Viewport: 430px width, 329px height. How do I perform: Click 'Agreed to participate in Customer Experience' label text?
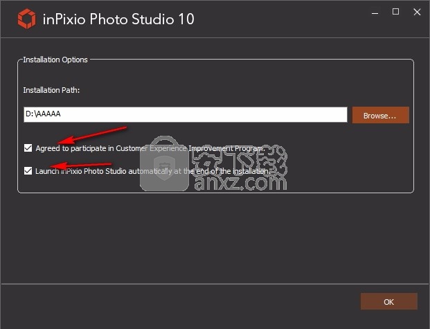[111, 148]
